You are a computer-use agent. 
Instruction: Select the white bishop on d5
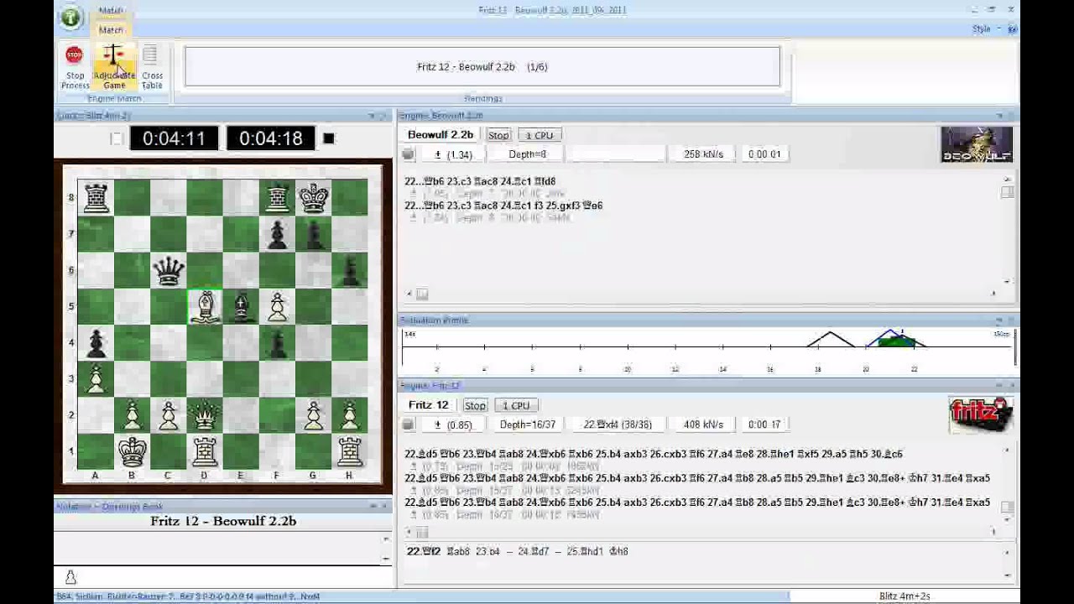pyautogui.click(x=206, y=307)
